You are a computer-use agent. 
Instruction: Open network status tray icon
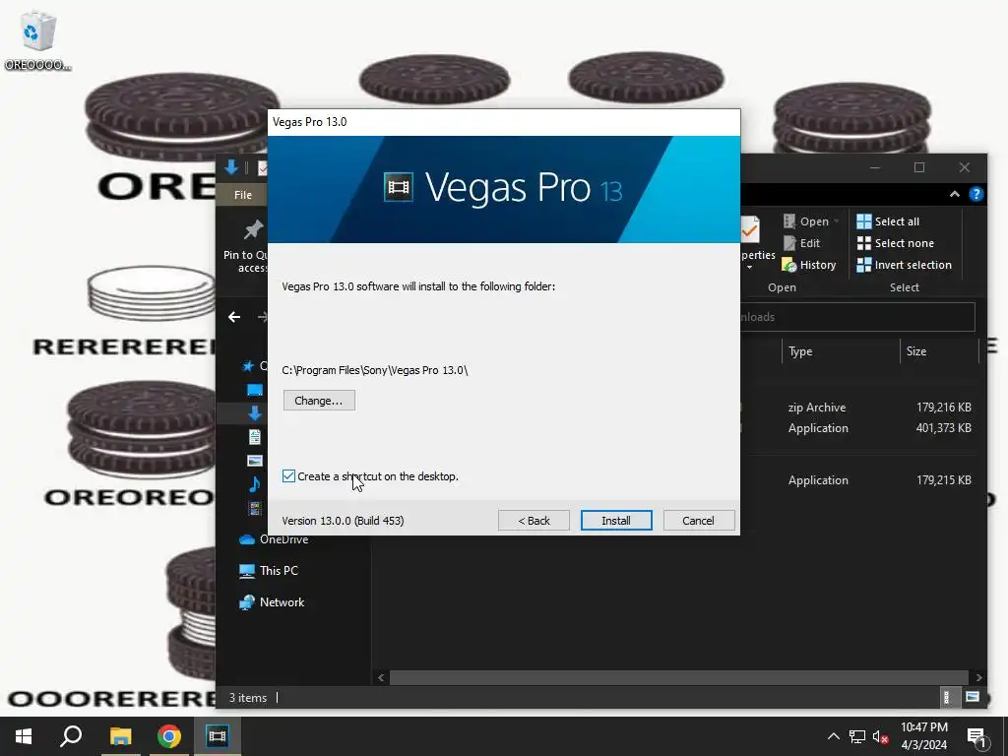click(857, 736)
